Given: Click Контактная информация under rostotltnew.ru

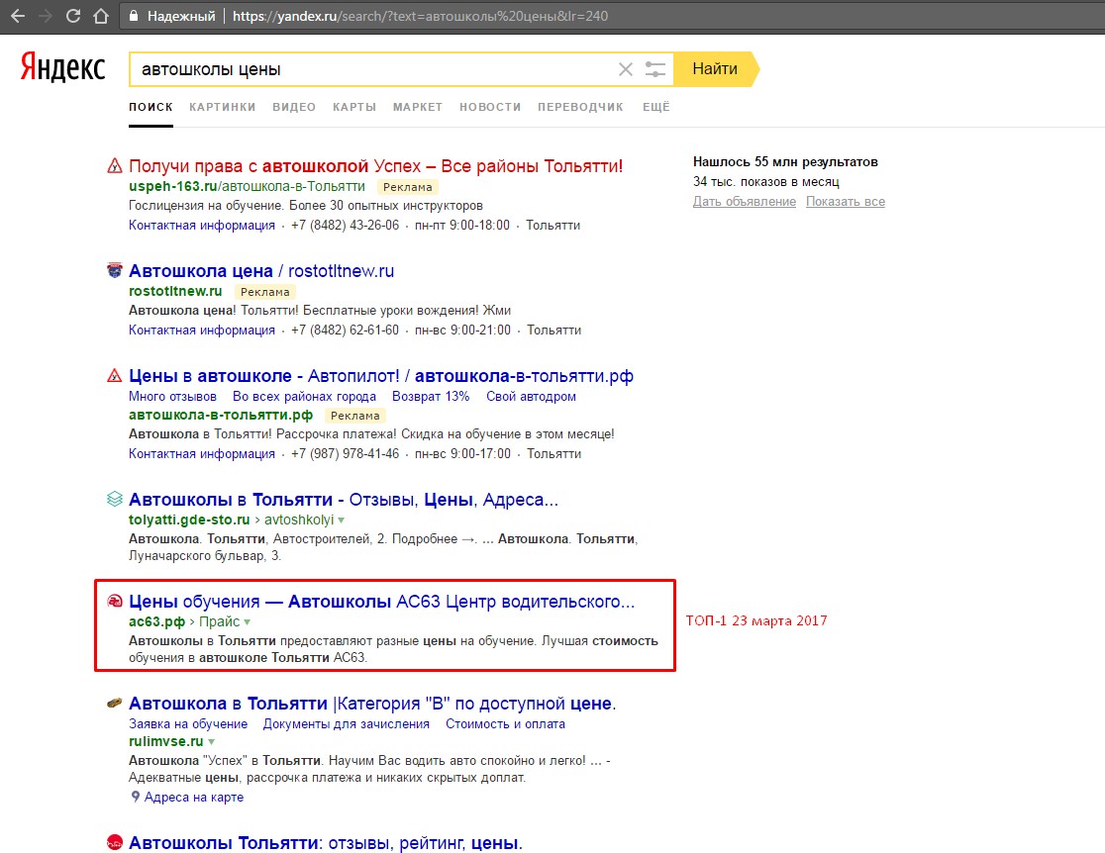Looking at the screenshot, I should [202, 331].
